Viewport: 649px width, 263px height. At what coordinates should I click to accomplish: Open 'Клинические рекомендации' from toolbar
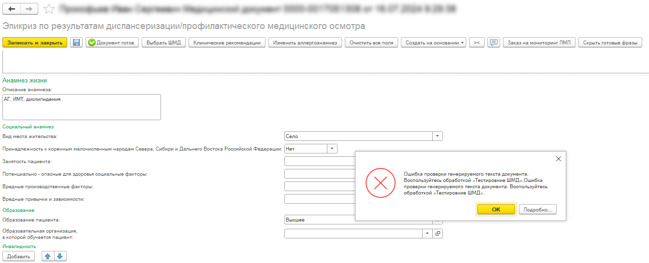(227, 42)
